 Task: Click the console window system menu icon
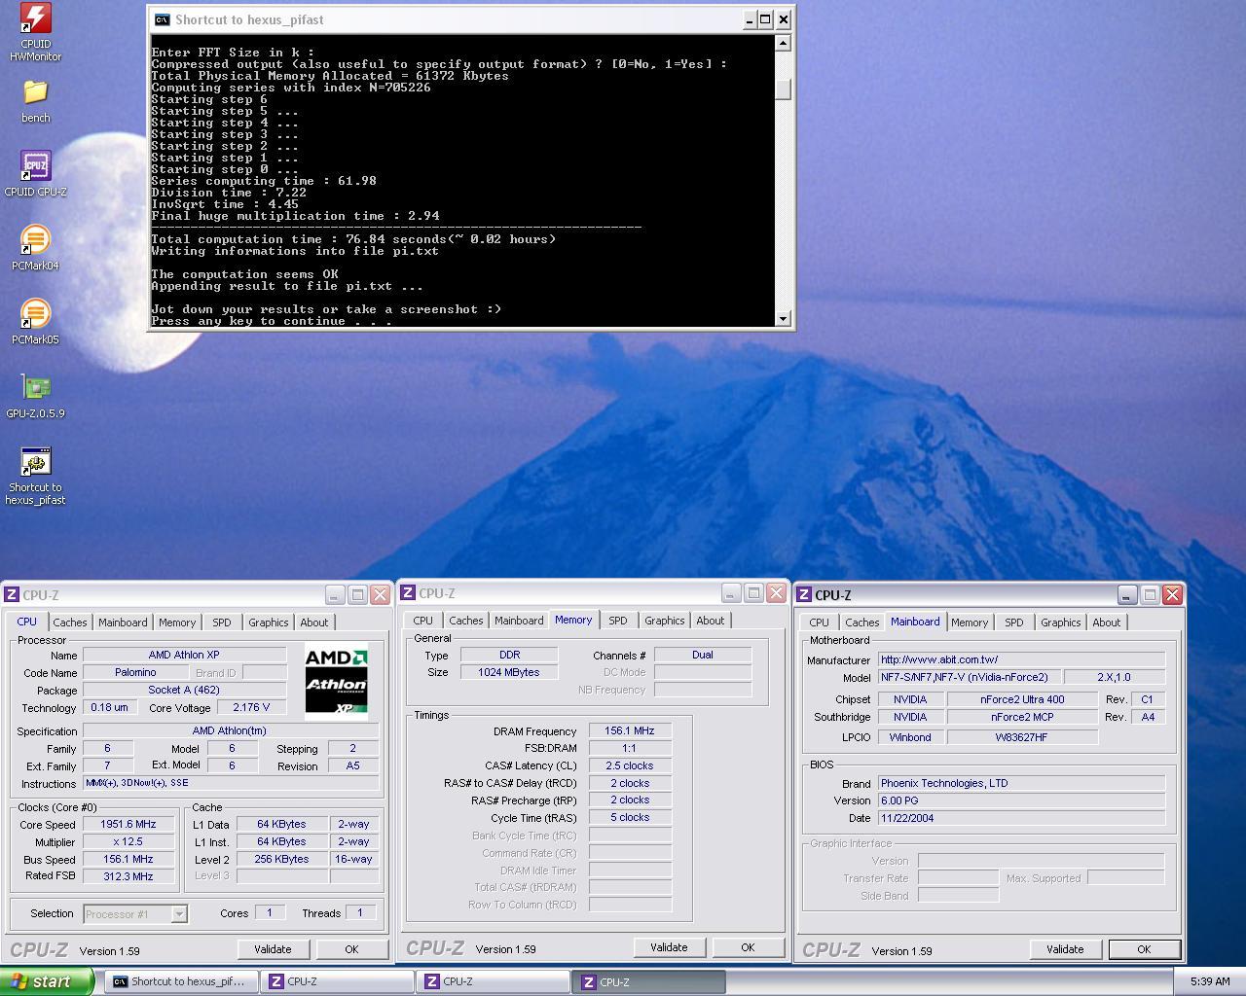162,19
